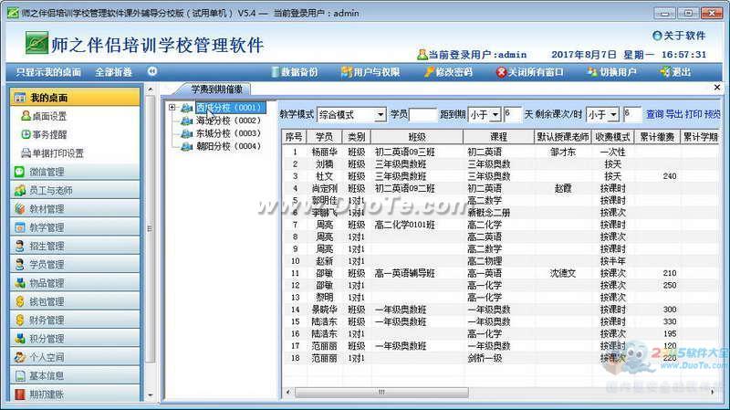Sort by the 课程 column header
This screenshot has height=410, width=730.
(x=498, y=137)
